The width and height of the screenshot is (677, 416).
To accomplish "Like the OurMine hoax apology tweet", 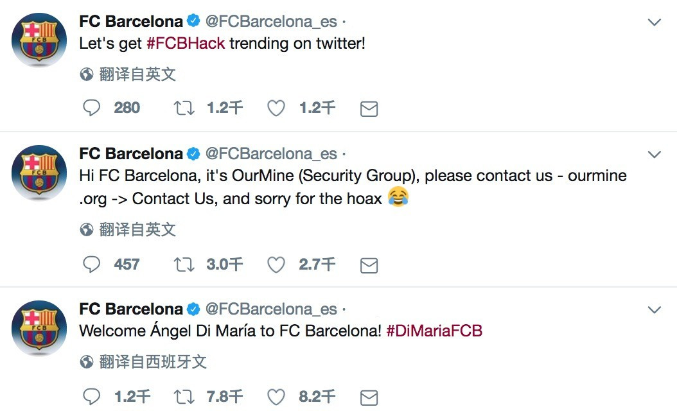I will (276, 264).
